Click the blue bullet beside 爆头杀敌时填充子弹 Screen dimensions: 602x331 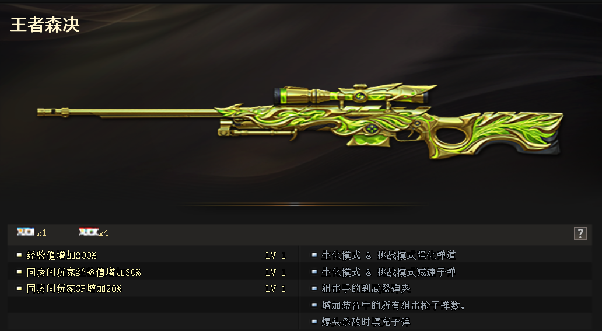pos(314,322)
